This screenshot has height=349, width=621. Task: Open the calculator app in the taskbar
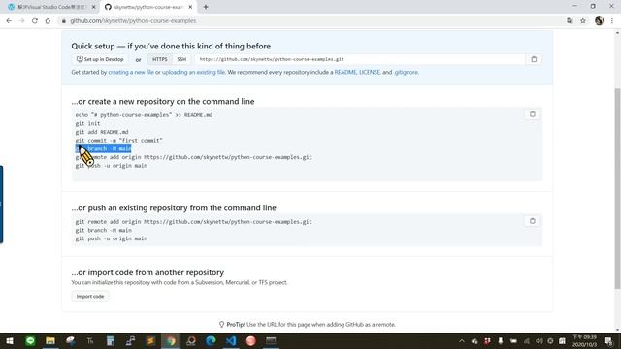point(111,340)
